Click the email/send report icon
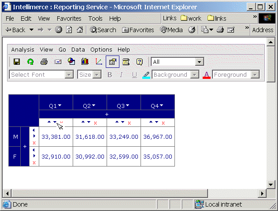 click(x=58, y=62)
